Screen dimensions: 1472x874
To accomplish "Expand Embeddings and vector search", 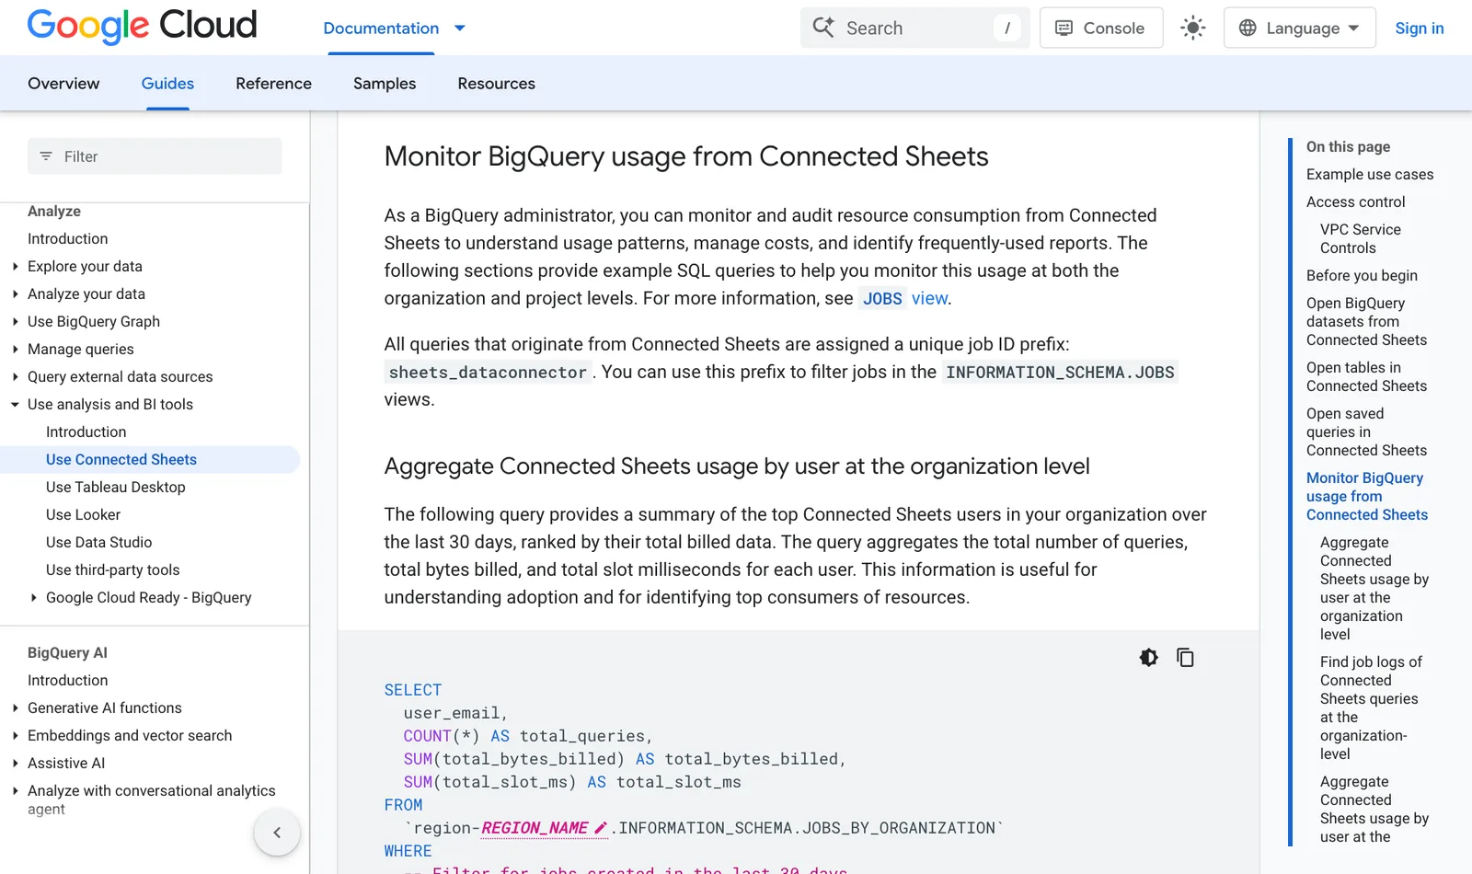I will coord(16,736).
